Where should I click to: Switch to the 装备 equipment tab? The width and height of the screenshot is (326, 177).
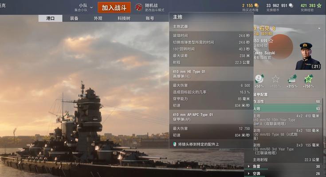click(74, 18)
